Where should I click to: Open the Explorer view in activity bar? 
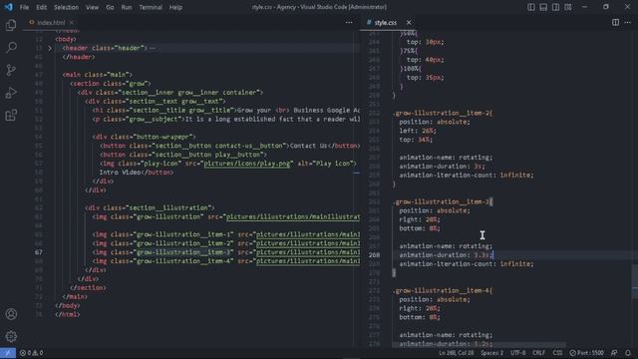point(11,25)
